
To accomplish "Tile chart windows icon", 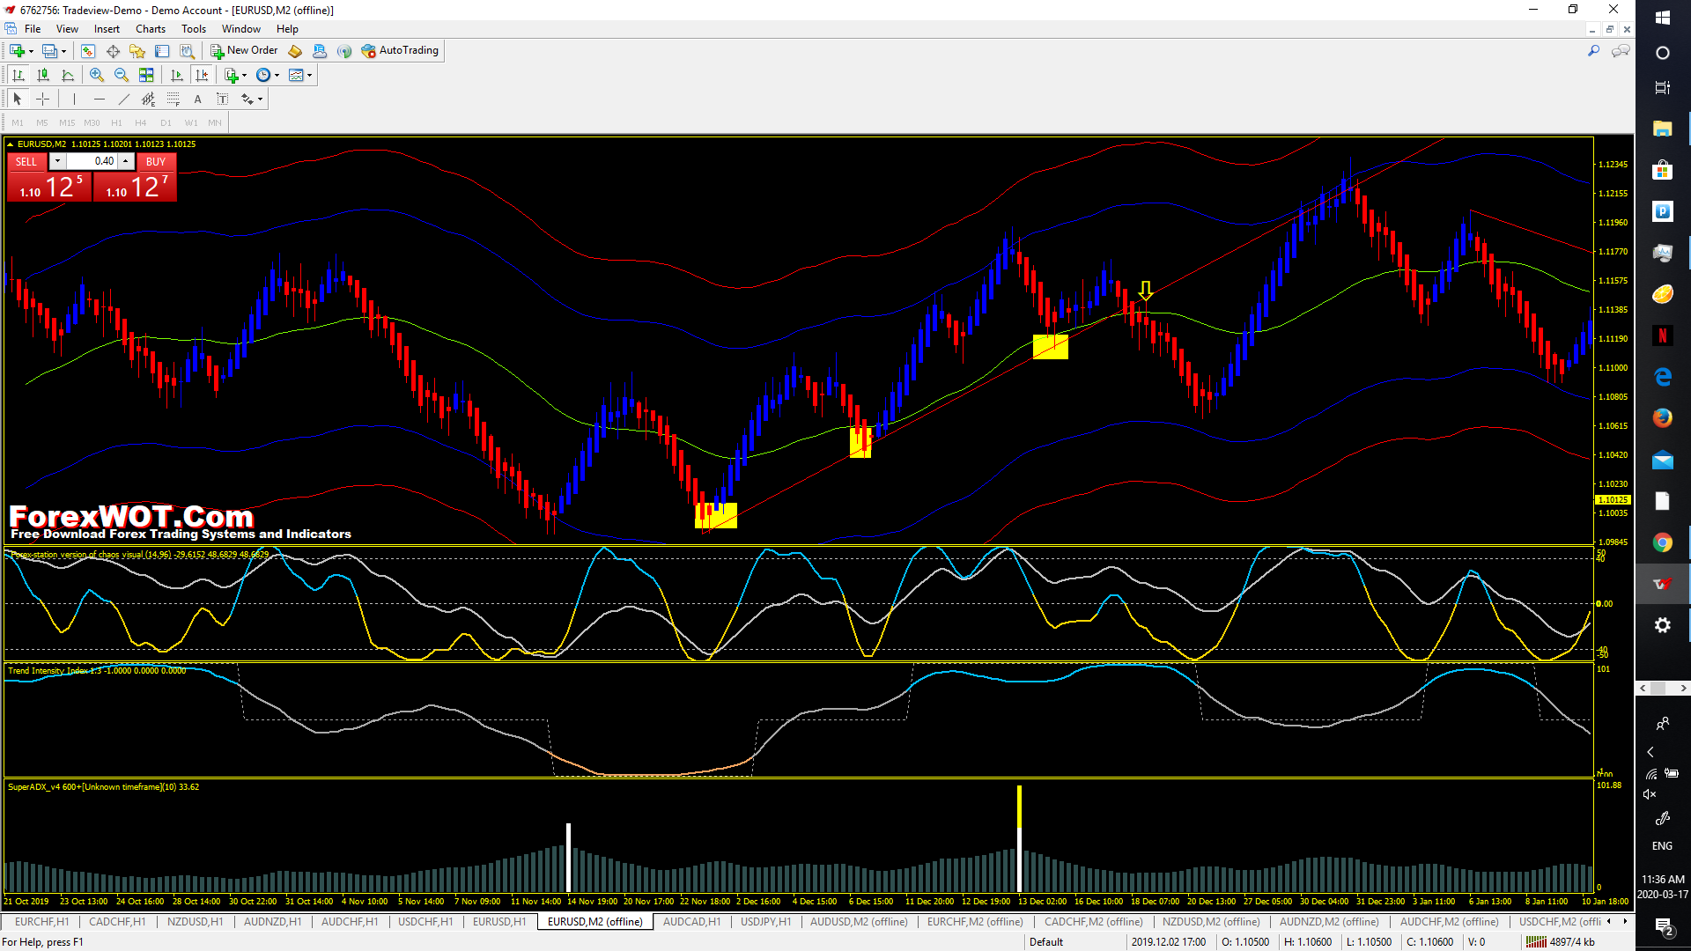I will [x=146, y=76].
